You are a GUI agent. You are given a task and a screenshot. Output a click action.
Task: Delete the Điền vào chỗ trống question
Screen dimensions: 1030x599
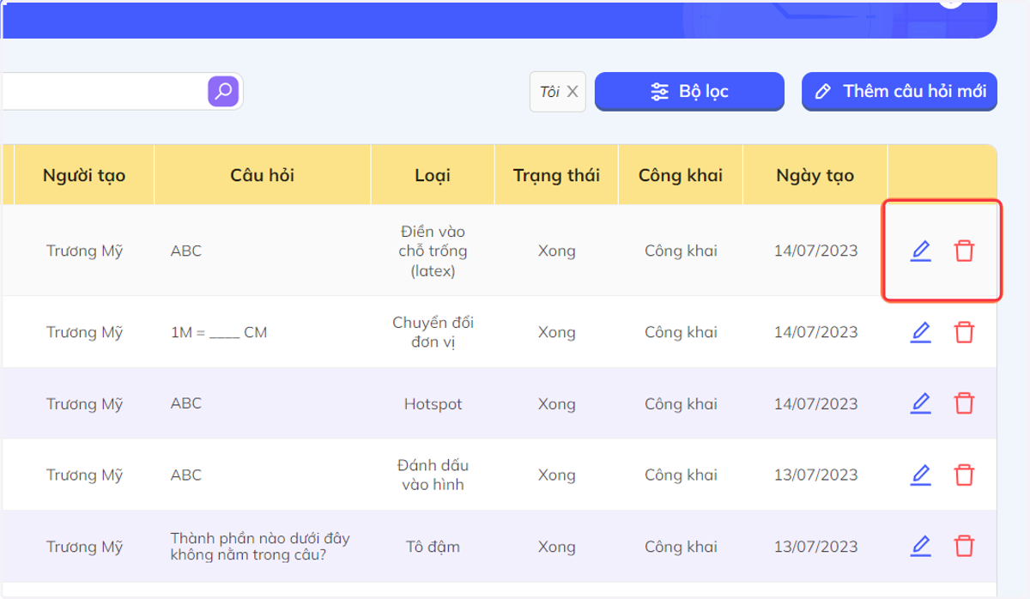(965, 251)
